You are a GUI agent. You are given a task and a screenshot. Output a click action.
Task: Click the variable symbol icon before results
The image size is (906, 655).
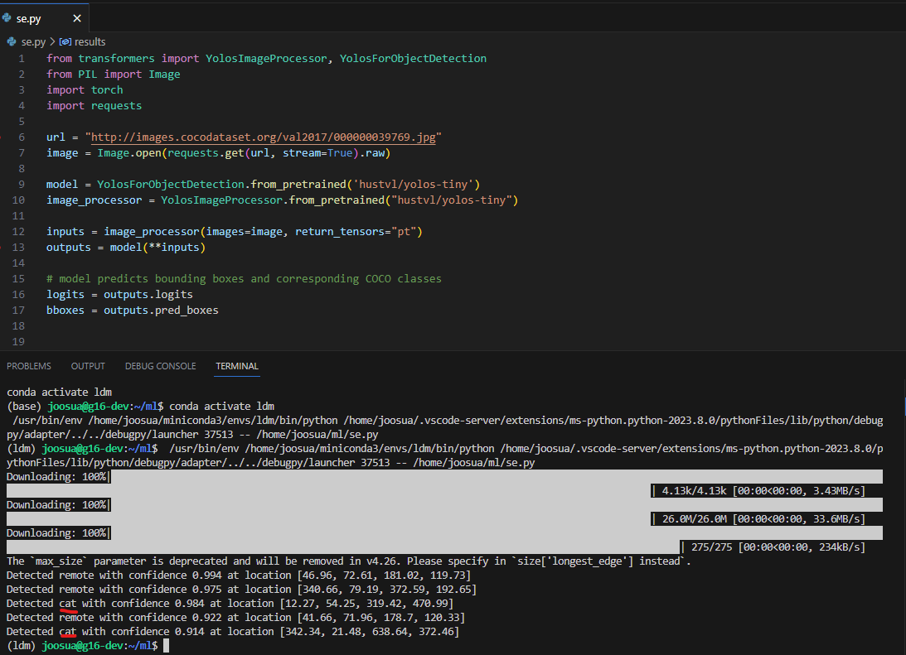(x=65, y=42)
